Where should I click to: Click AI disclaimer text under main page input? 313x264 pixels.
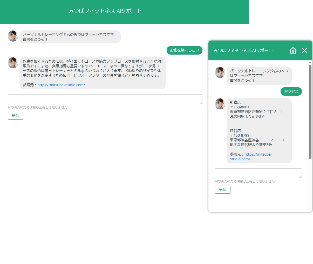[38, 107]
